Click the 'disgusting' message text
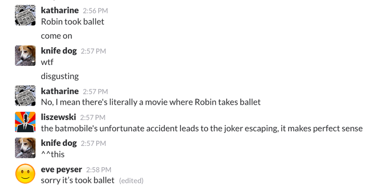 (x=60, y=77)
